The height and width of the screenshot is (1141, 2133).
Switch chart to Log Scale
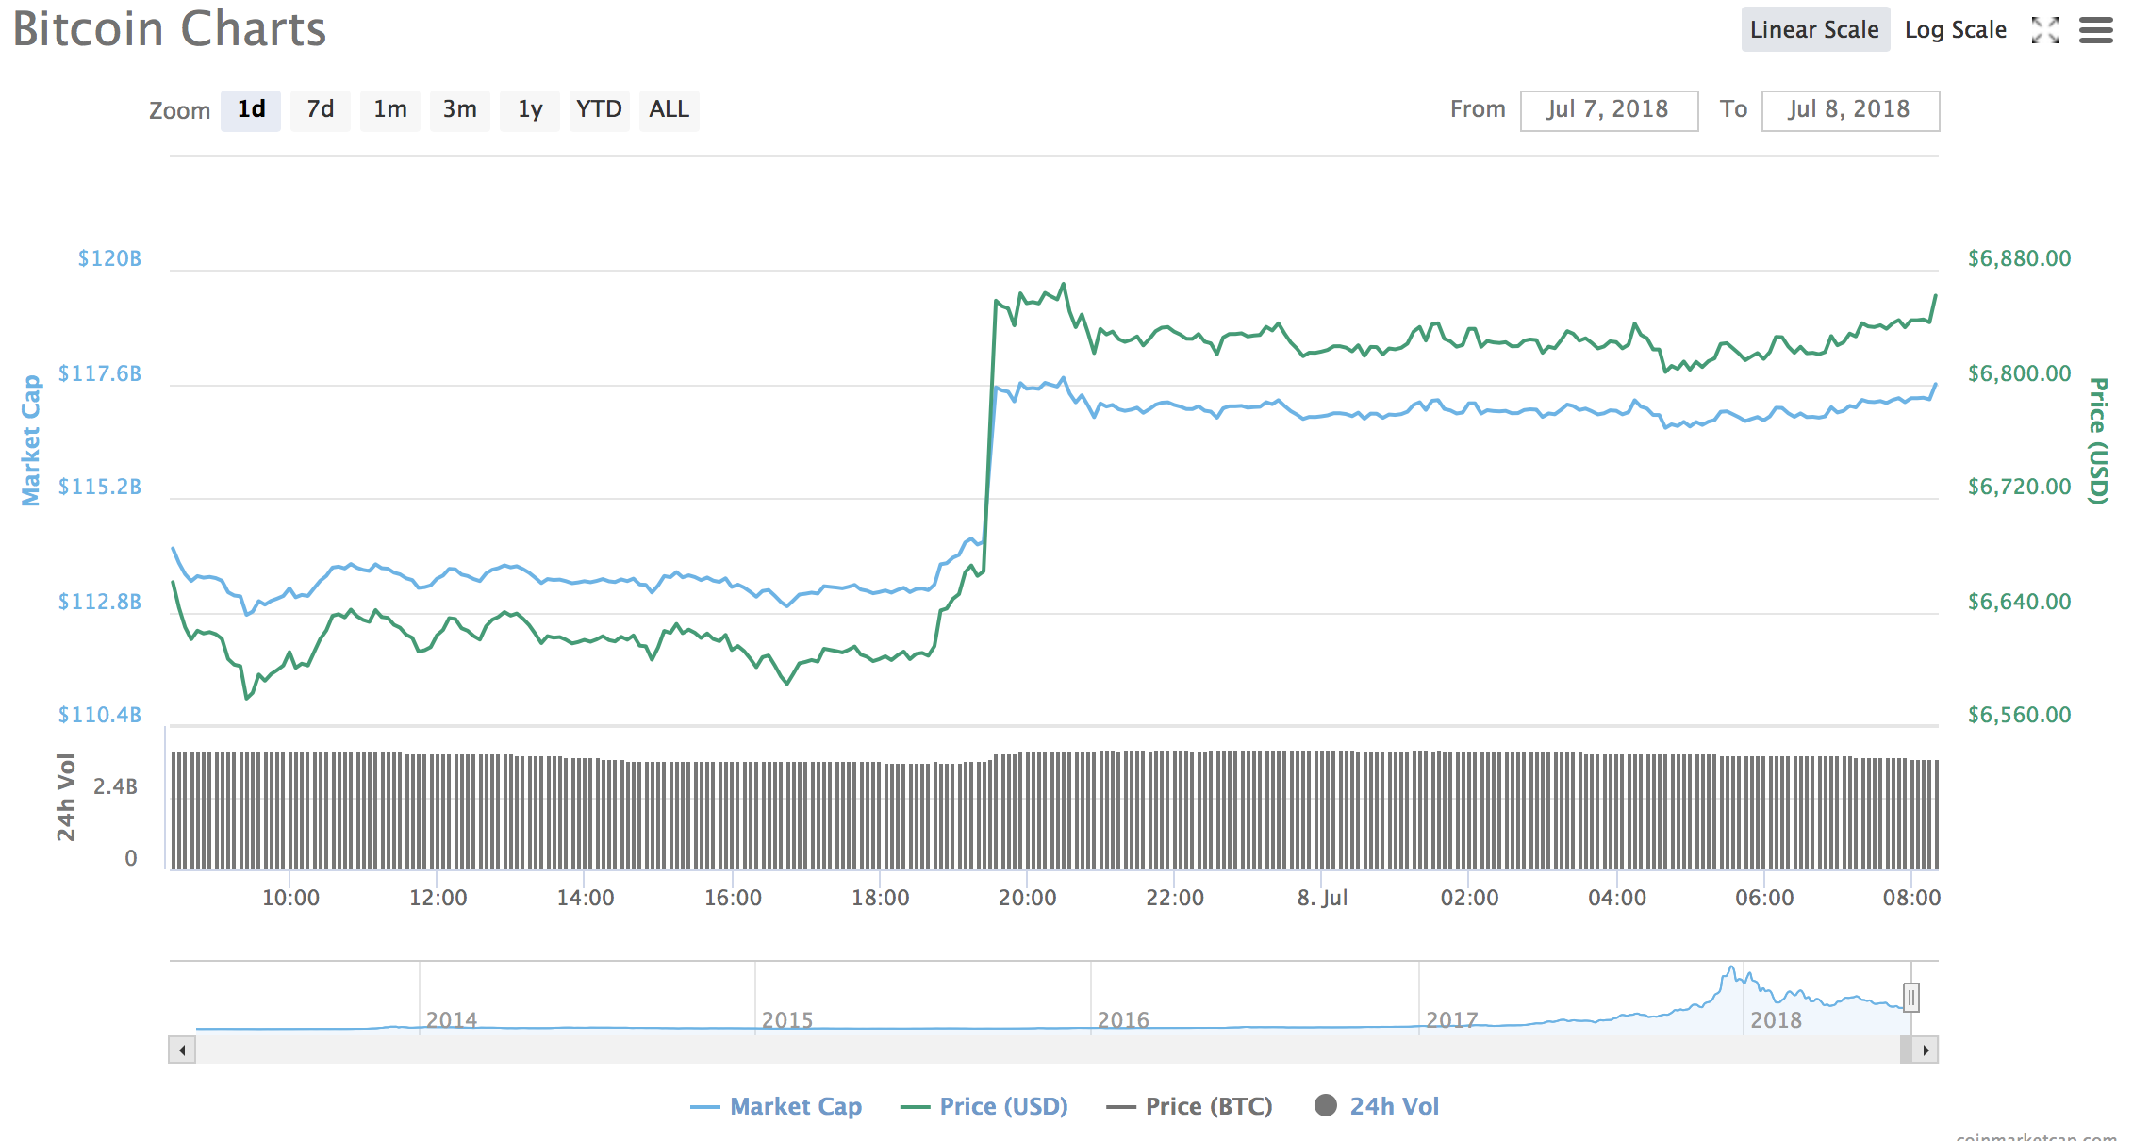tap(1955, 29)
